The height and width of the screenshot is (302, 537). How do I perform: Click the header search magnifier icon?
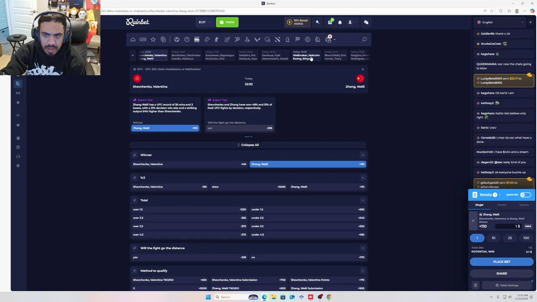click(x=318, y=22)
